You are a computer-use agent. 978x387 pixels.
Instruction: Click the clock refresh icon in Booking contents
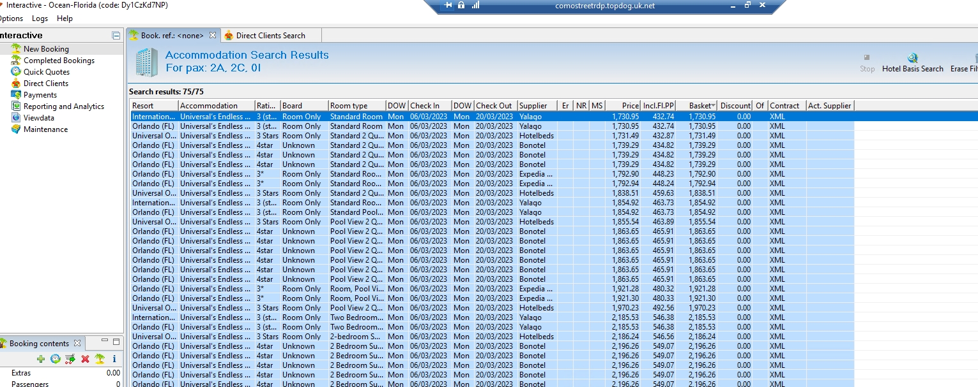tap(56, 359)
